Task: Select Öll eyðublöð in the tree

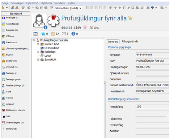Action: pyautogui.click(x=52, y=48)
